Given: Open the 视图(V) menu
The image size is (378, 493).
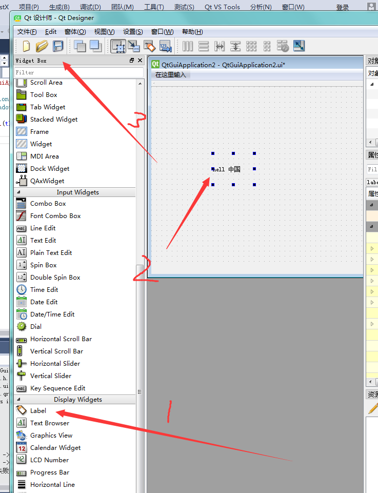Looking at the screenshot, I should click(x=104, y=32).
